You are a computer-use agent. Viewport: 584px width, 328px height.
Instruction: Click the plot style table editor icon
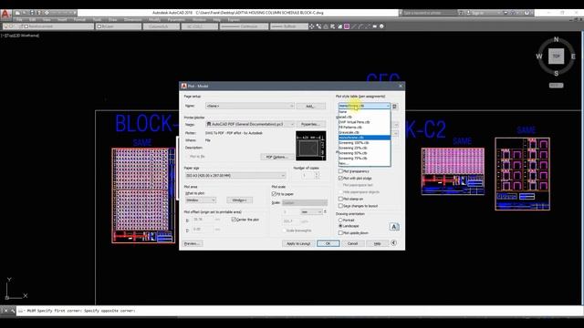point(395,107)
